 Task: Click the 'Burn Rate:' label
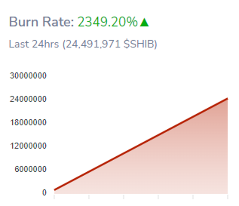pos(41,22)
